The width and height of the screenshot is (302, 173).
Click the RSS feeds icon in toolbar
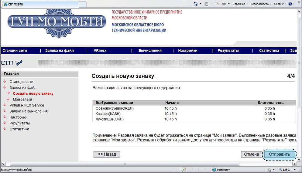pos(206,4)
